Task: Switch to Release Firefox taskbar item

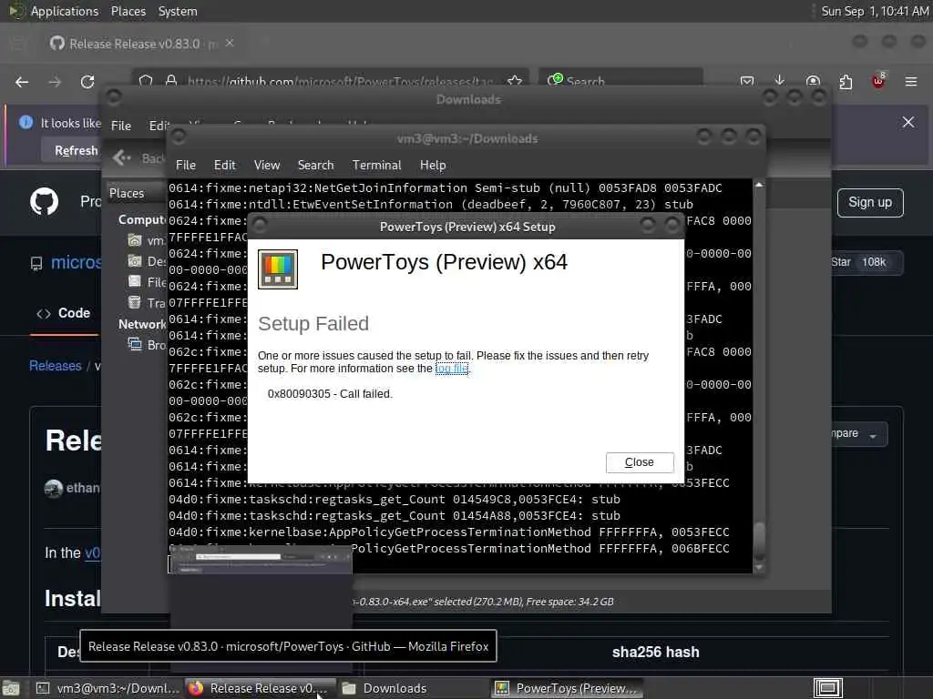Action: click(260, 688)
